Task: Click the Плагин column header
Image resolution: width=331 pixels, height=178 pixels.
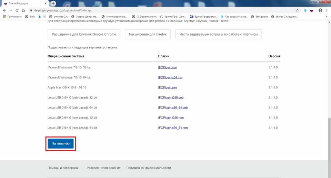Action: point(163,56)
